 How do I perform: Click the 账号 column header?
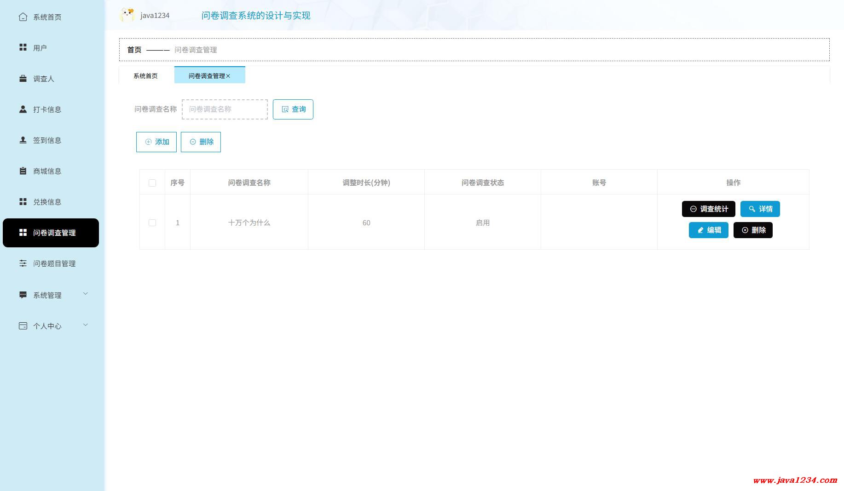point(599,183)
